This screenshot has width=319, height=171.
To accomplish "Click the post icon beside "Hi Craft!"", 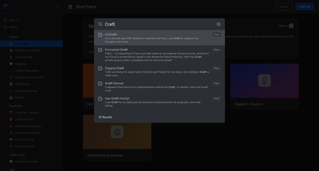I will (x=100, y=35).
